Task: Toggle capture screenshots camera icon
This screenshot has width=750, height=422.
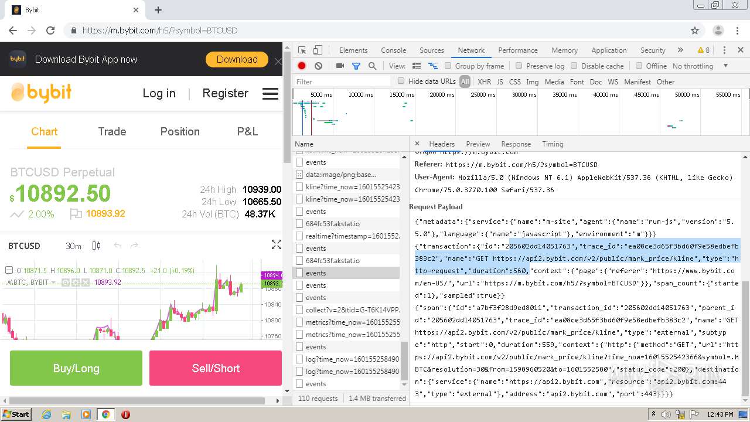Action: tap(340, 66)
